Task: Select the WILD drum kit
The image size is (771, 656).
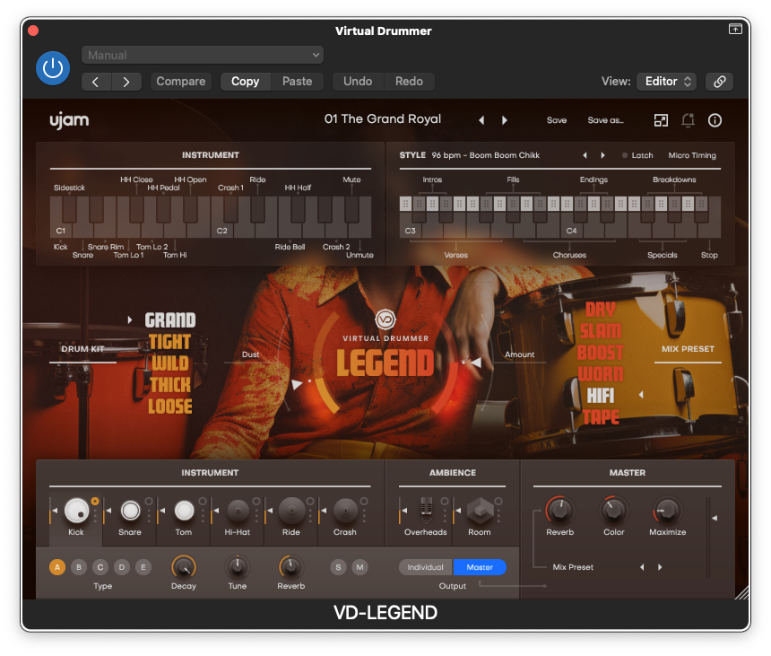Action: (x=170, y=363)
